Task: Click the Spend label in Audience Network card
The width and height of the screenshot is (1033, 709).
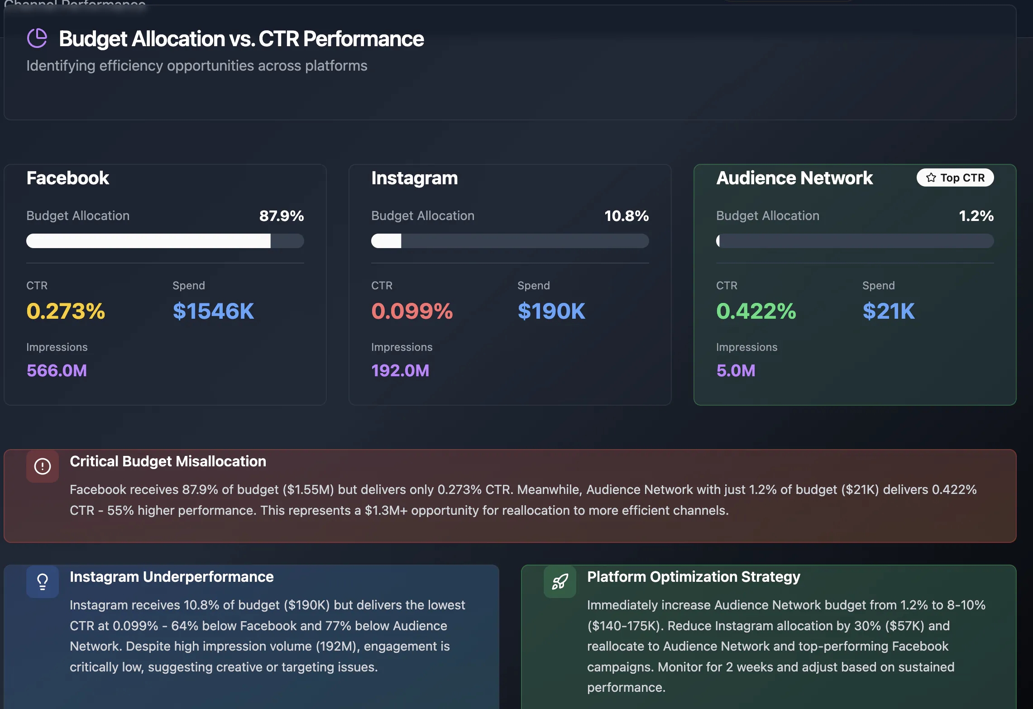Action: pos(879,286)
